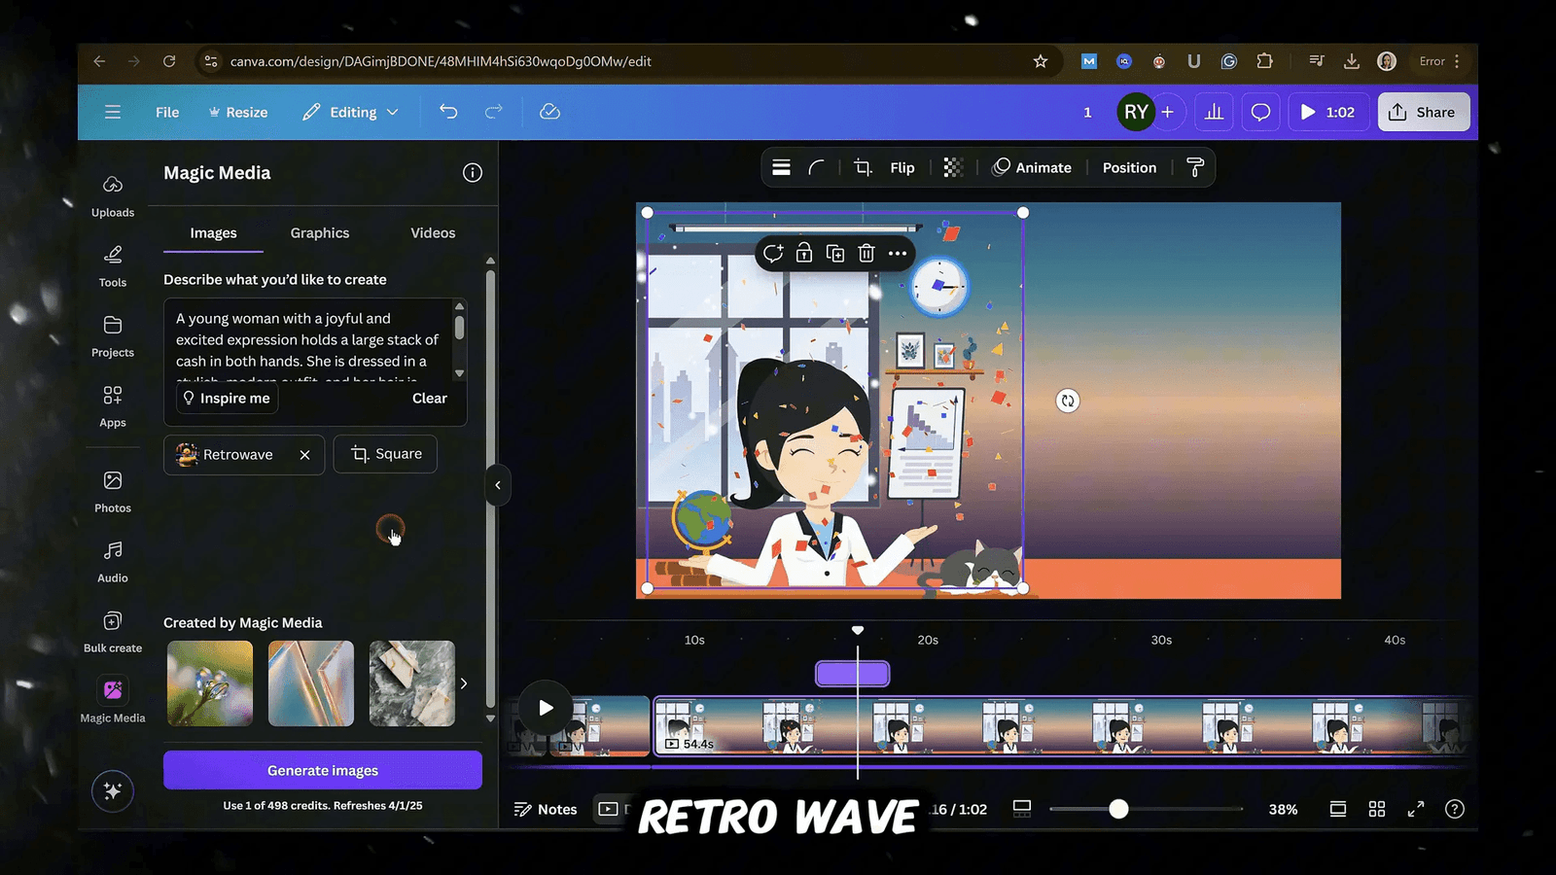Open the transparency checkerboard icon
The image size is (1556, 875).
(953, 167)
